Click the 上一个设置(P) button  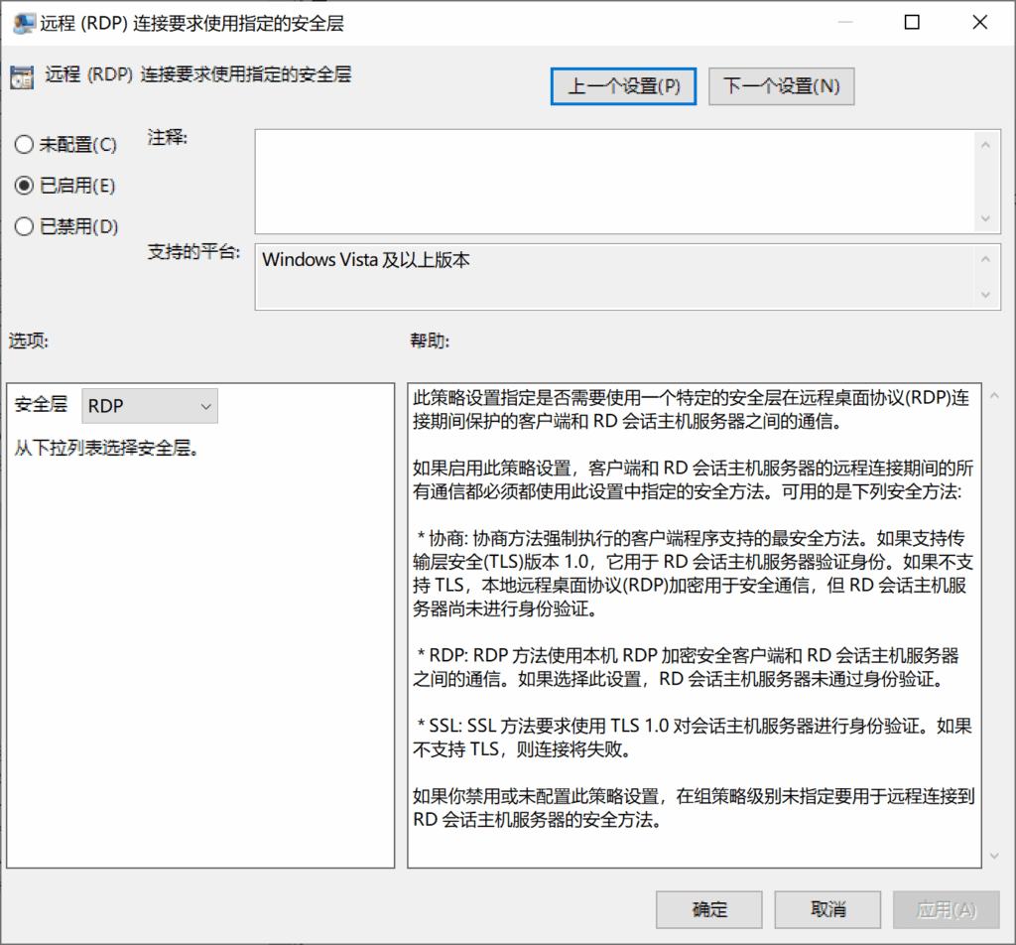click(x=623, y=86)
